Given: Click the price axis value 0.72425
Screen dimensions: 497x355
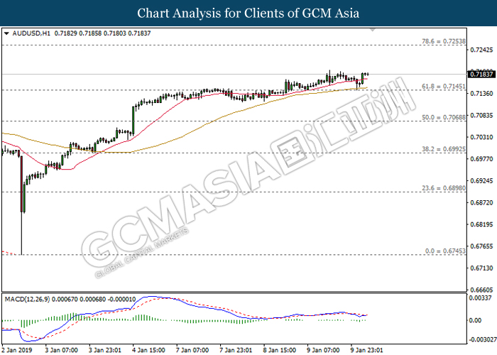Looking at the screenshot, I should [482, 50].
